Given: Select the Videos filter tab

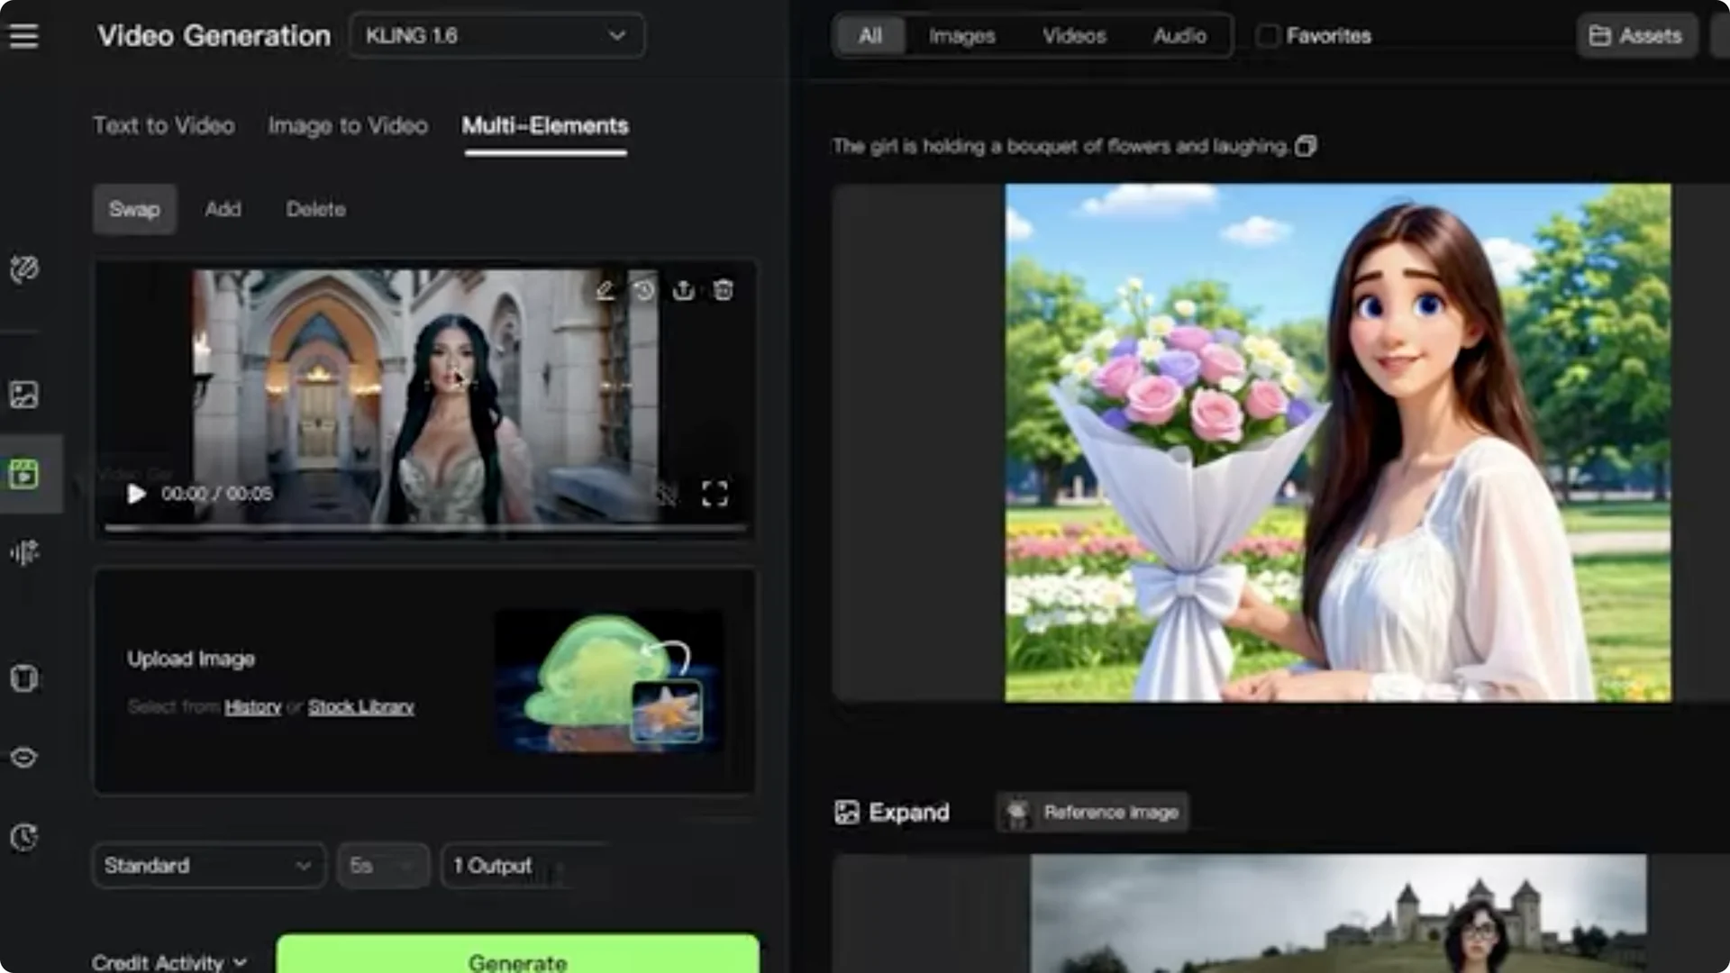Looking at the screenshot, I should coord(1074,35).
